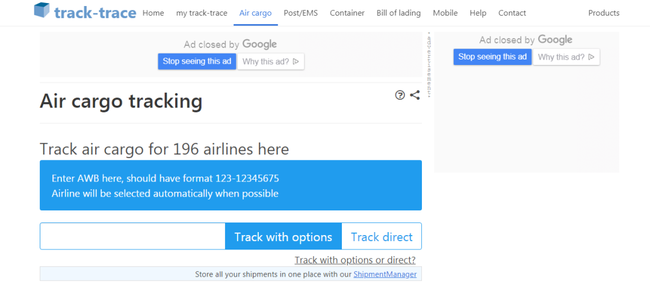Open the 'Track with options or direct?' link
Screen dimensions: 650x294
[354, 260]
